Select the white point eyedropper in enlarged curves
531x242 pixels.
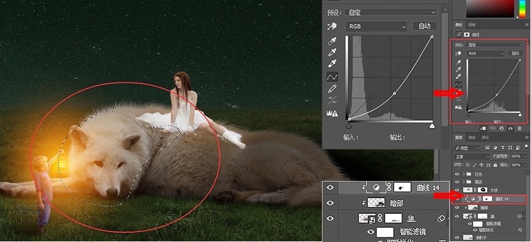(x=332, y=63)
